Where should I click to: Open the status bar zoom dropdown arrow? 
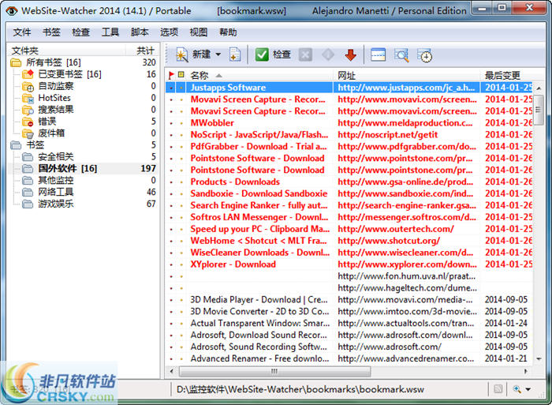pyautogui.click(x=528, y=389)
